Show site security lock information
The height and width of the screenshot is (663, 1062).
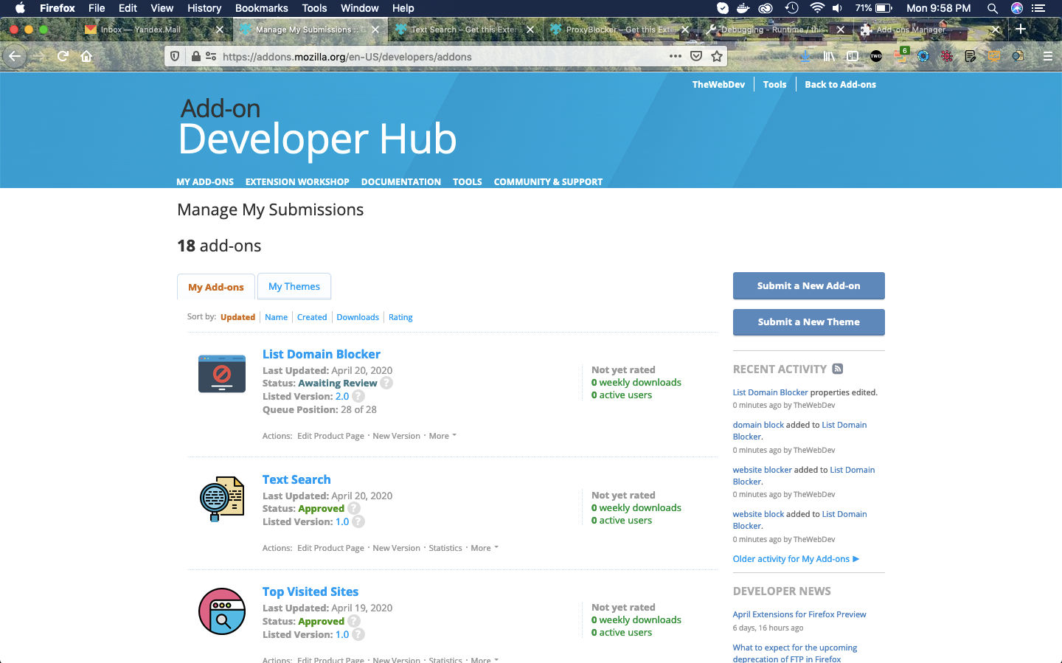tap(195, 56)
